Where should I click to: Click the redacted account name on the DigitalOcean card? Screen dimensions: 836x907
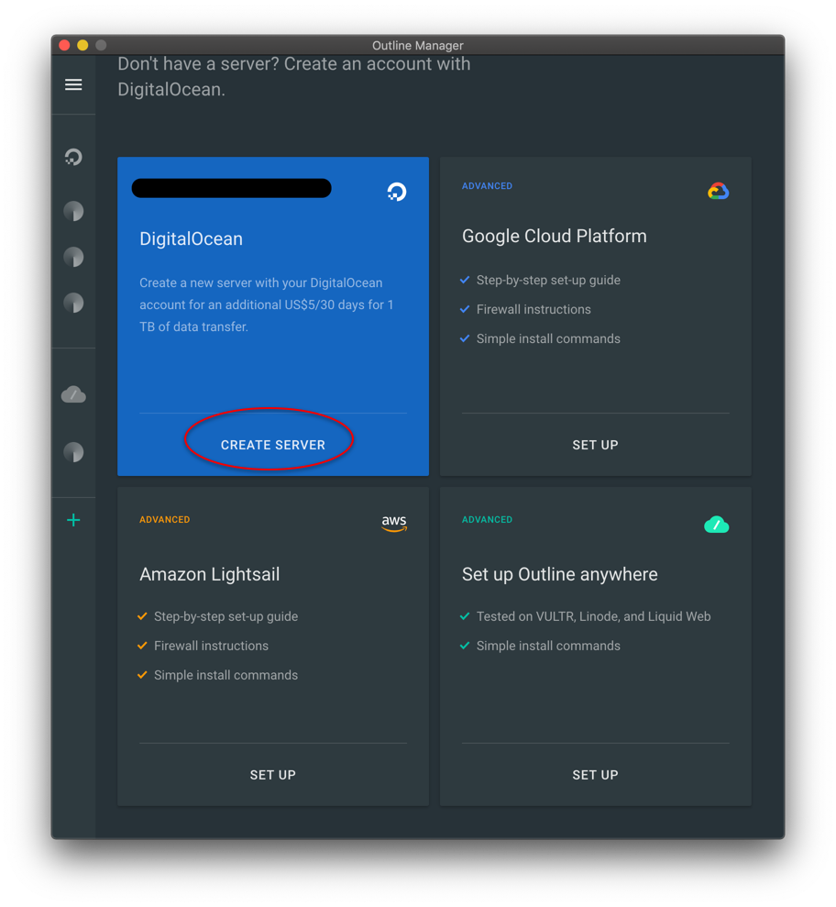point(231,188)
